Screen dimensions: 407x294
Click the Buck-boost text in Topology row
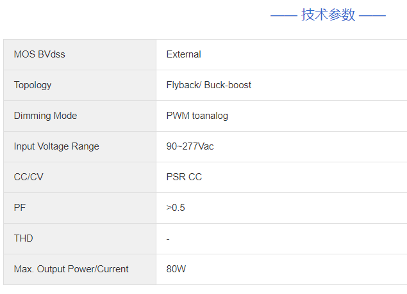(228, 85)
